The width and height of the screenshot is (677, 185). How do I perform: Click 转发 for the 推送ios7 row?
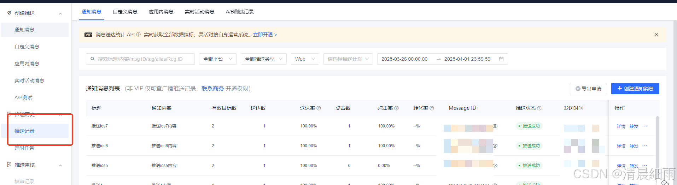634,126
